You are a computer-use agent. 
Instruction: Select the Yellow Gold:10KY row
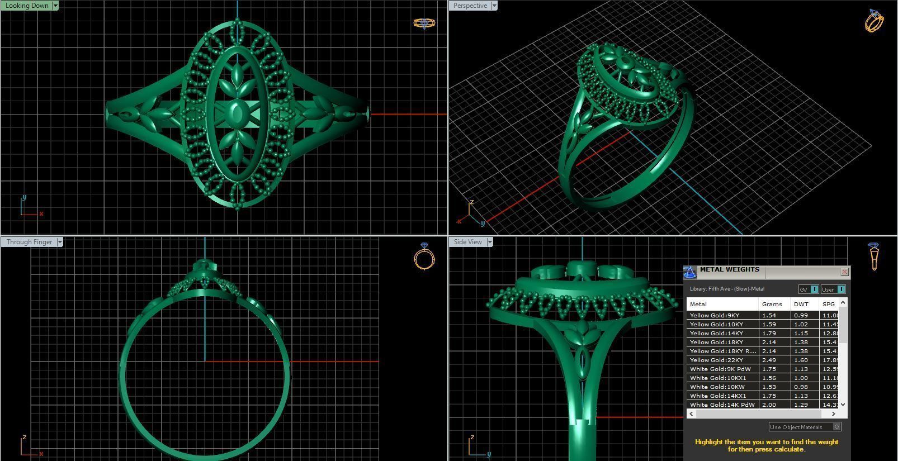pyautogui.click(x=763, y=324)
